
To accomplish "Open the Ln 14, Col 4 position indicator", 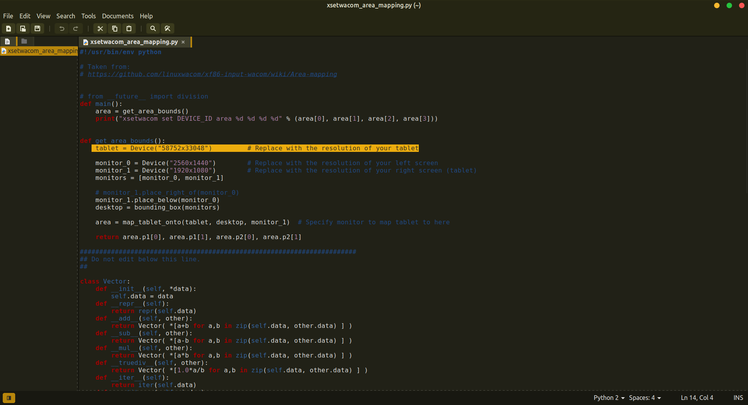I will [697, 398].
